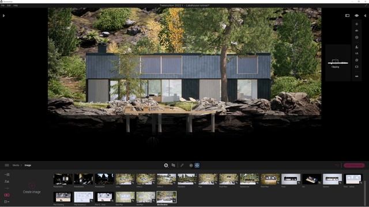Click the topmost icon in the eye menu column
369x207 pixels.
coord(357,24)
